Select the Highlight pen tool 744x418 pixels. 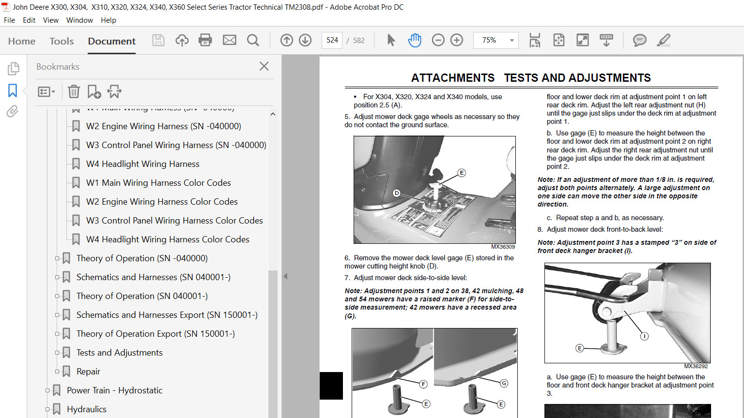tap(664, 40)
